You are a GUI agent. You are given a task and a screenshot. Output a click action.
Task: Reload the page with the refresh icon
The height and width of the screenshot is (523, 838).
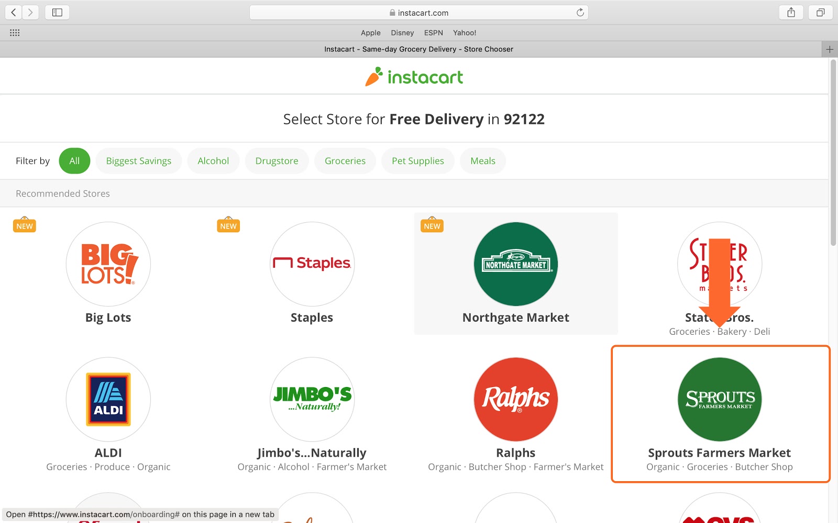[580, 13]
